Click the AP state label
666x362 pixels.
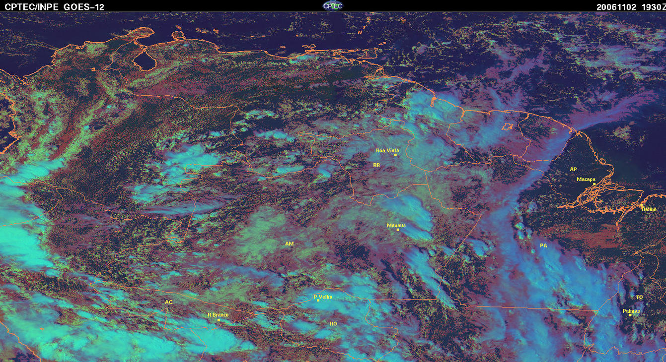(x=573, y=169)
